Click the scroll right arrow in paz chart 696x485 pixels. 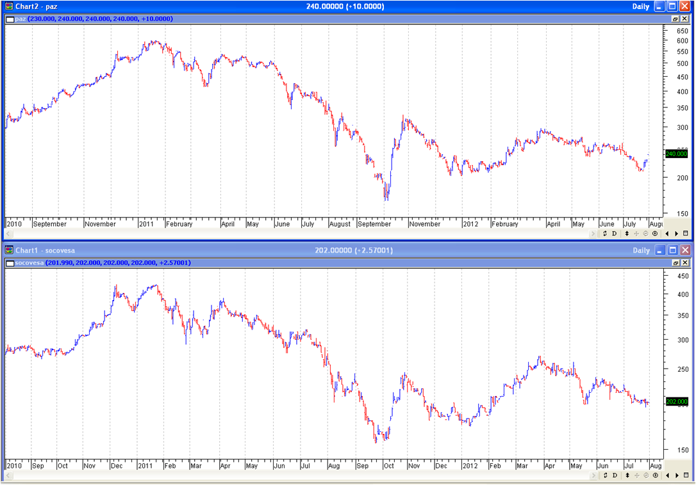click(593, 234)
